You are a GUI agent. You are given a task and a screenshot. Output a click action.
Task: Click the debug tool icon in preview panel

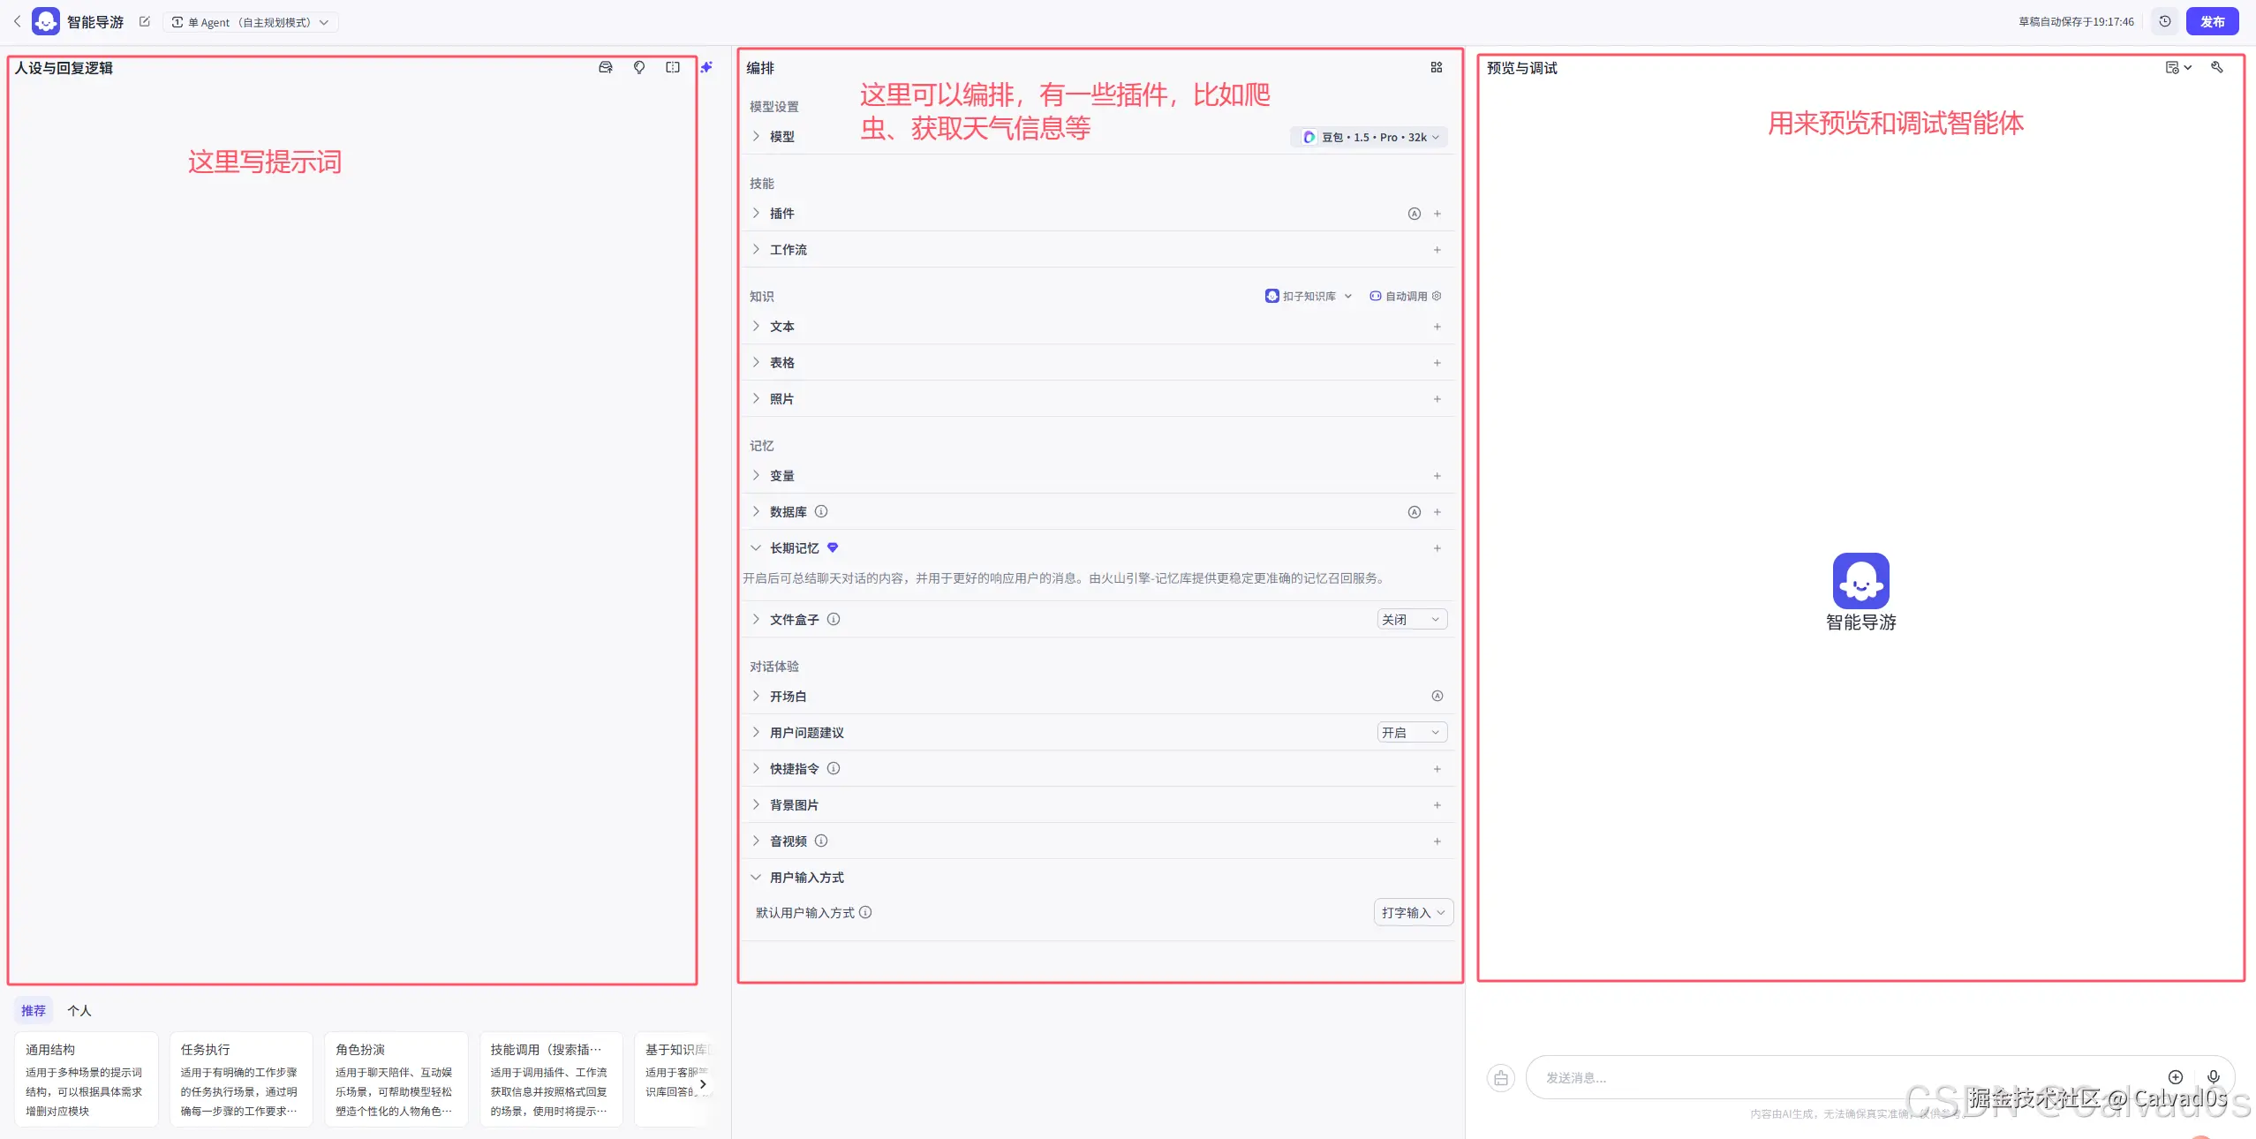click(2216, 67)
